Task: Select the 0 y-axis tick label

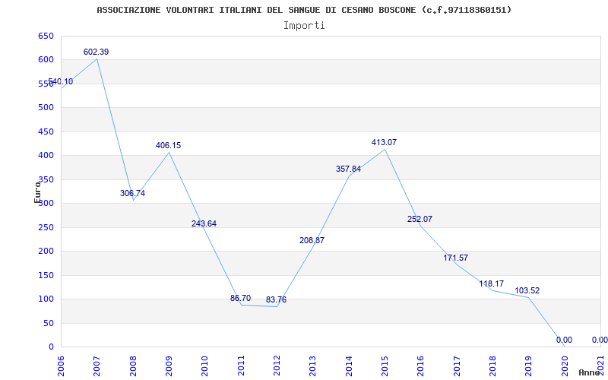Action: pos(51,347)
